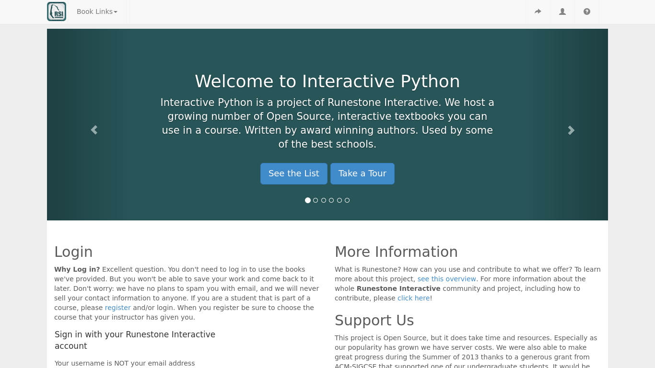The image size is (655, 368).
Task: Select the fourth carousel indicator dot
Action: 331,200
